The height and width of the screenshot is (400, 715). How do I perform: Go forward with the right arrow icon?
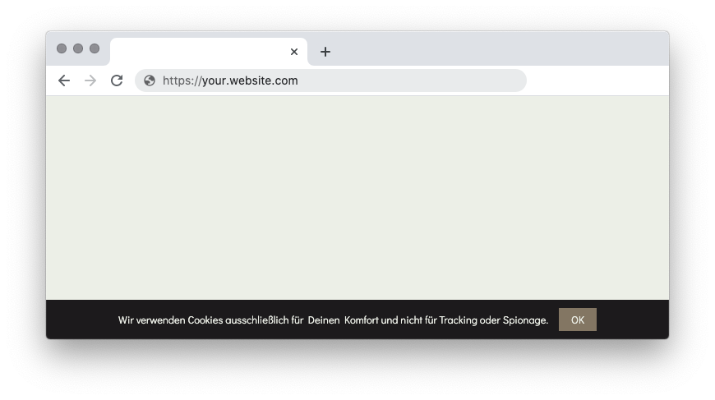point(90,80)
